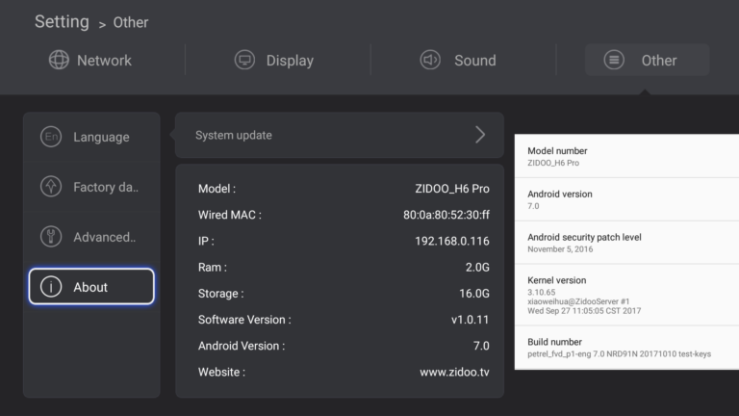Click the info icon beside About

[x=51, y=286]
